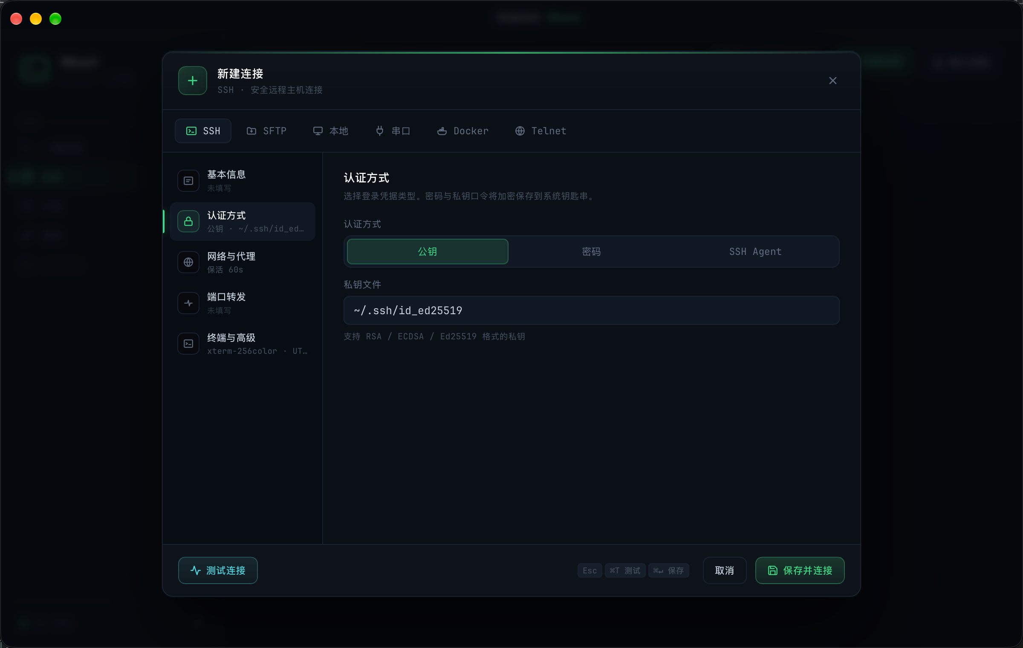Click the 端口转发 forwarding icon
The width and height of the screenshot is (1023, 648).
coord(188,303)
